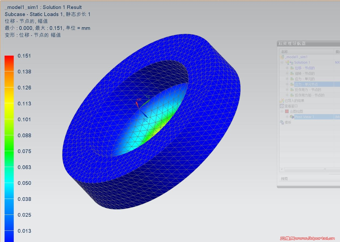Select 应力 - 单元的 in navigator
This screenshot has height=242, width=340.
click(x=305, y=79)
